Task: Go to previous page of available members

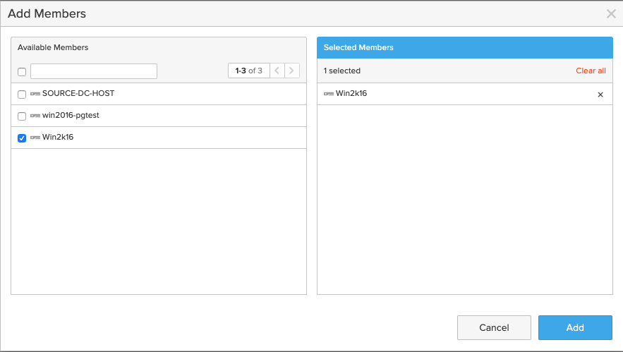Action: click(277, 71)
